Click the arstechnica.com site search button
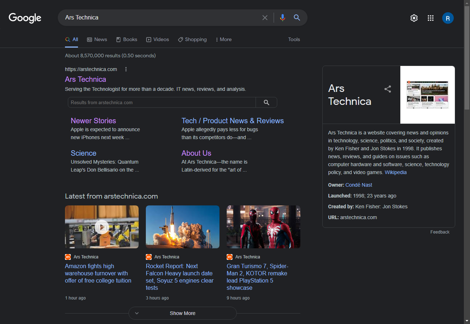Screen dimensions: 470x324 266,102
